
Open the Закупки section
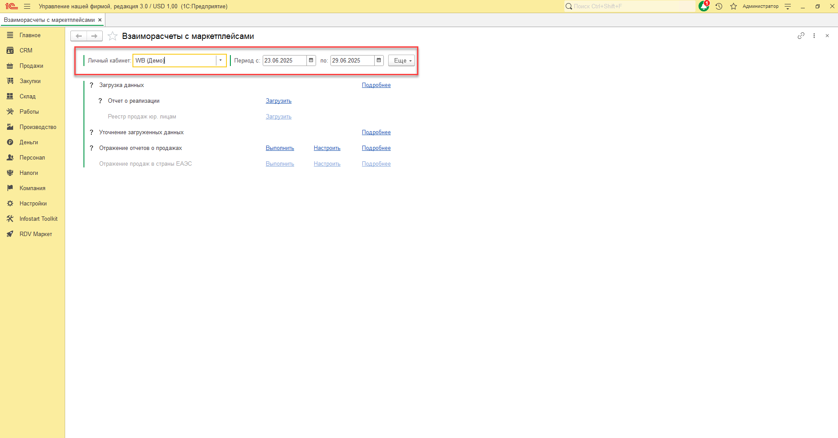point(32,81)
